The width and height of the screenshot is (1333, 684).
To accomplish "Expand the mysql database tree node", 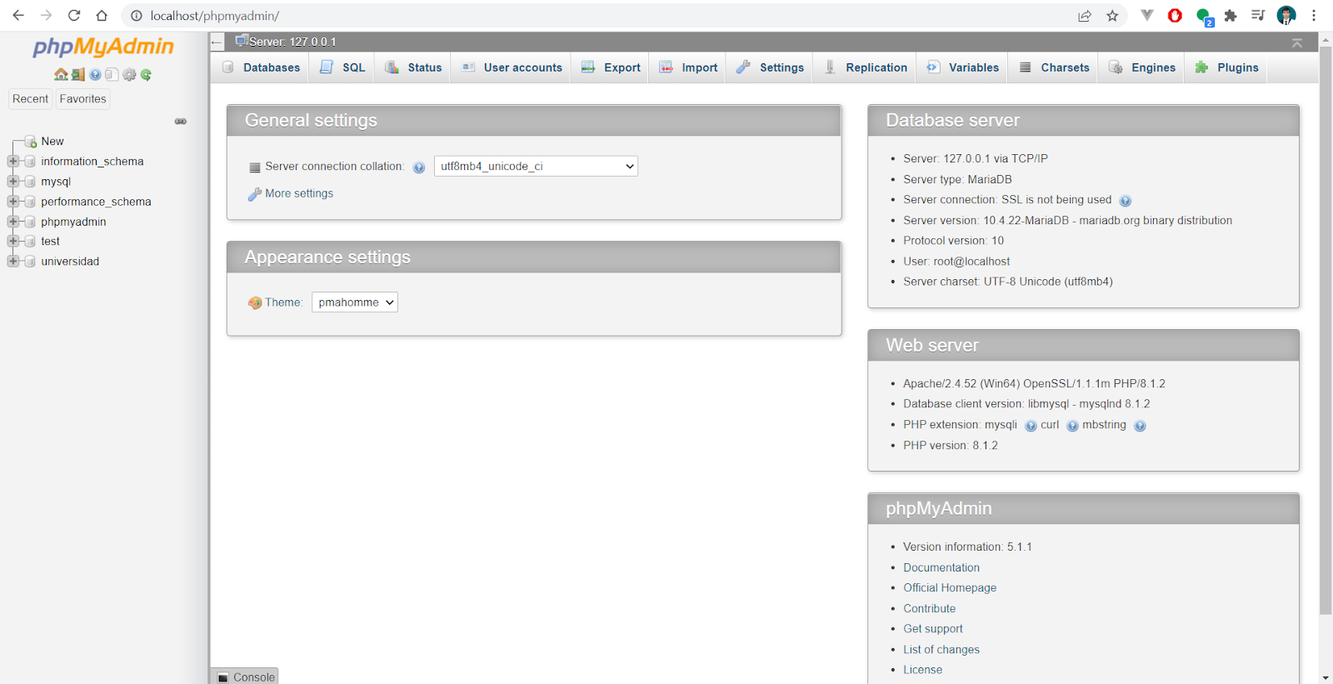I will tap(12, 182).
